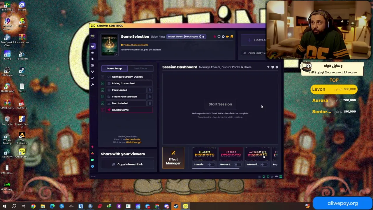373x210 pixels.
Task: Open Game Guide link
Action: tap(133, 139)
